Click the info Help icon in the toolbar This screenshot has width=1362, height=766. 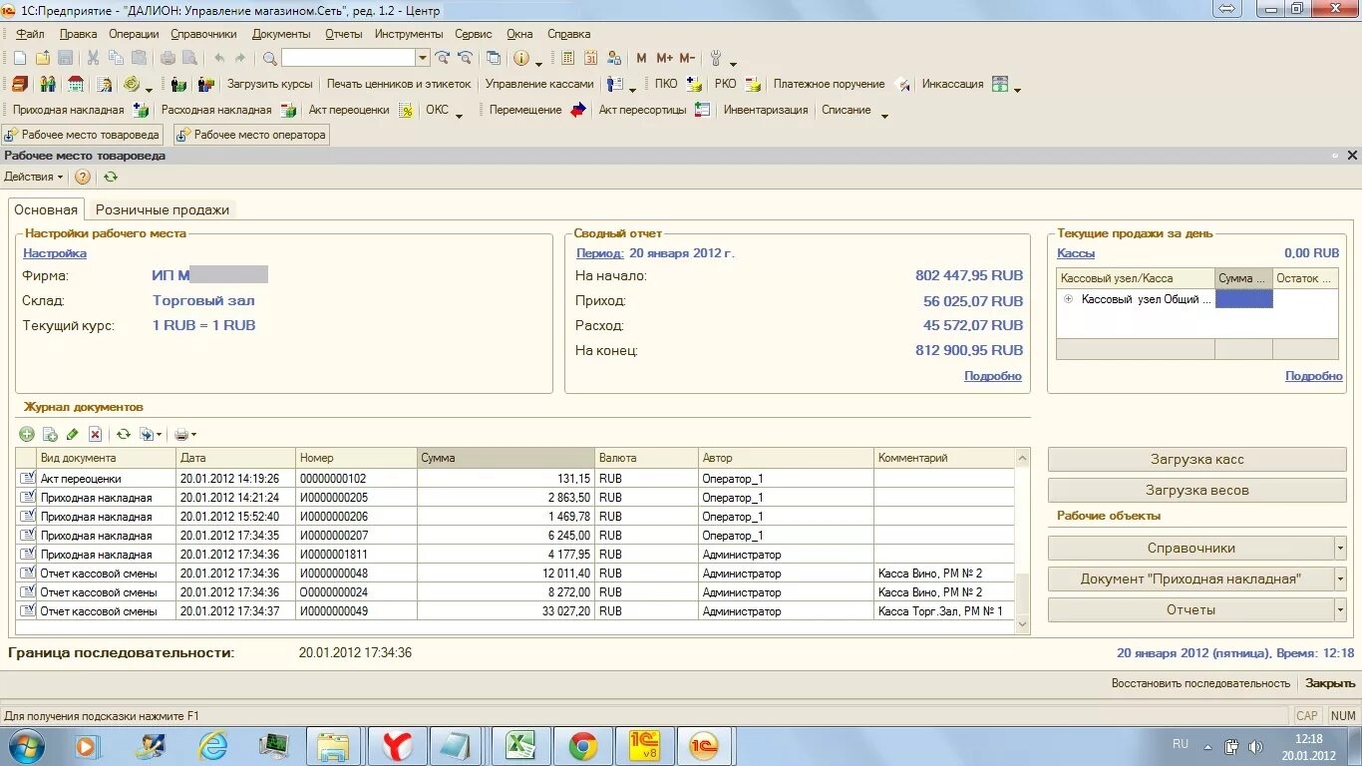click(520, 58)
